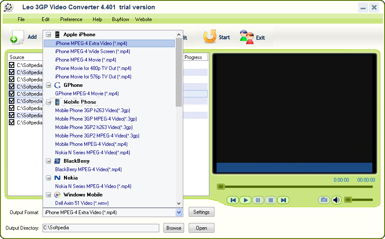Click the Windows Mobile category icon
The width and height of the screenshot is (385, 239).
click(x=57, y=195)
